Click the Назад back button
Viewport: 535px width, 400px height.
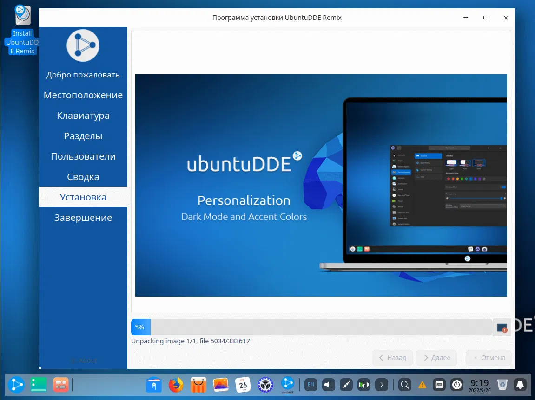click(x=392, y=358)
